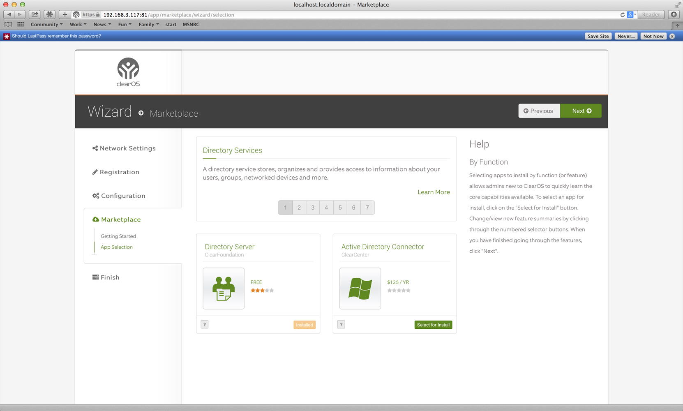Open a new tab with plus

pos(678,25)
